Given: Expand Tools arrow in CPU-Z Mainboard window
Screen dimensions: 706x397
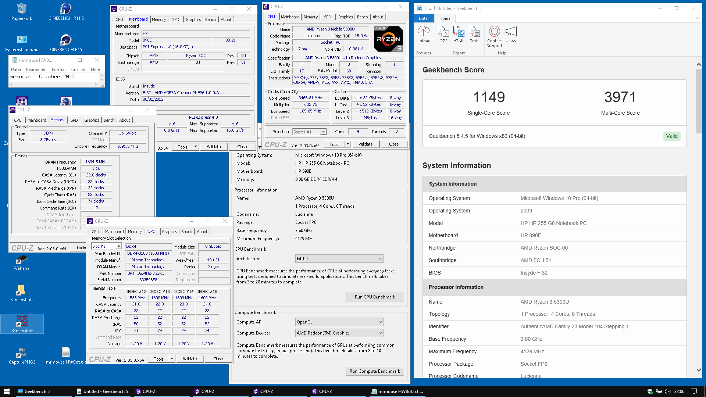Looking at the screenshot, I should [196, 147].
